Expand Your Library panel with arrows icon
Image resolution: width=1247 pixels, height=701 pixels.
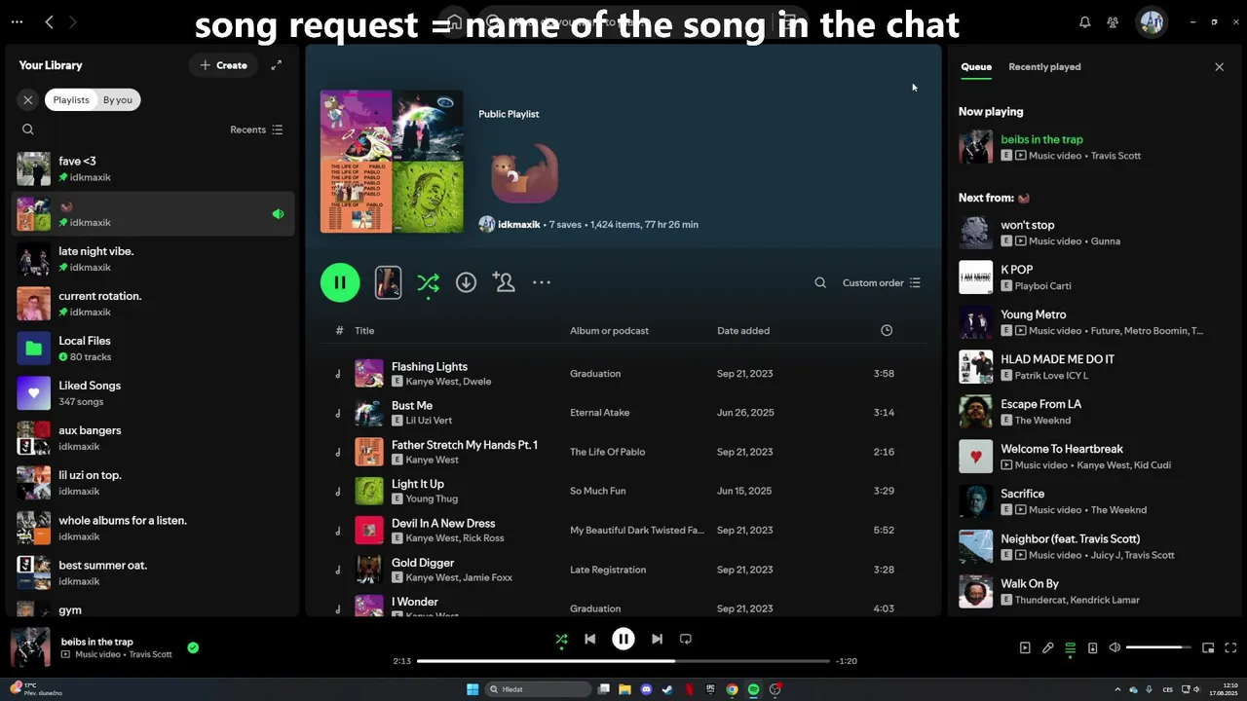pos(277,65)
